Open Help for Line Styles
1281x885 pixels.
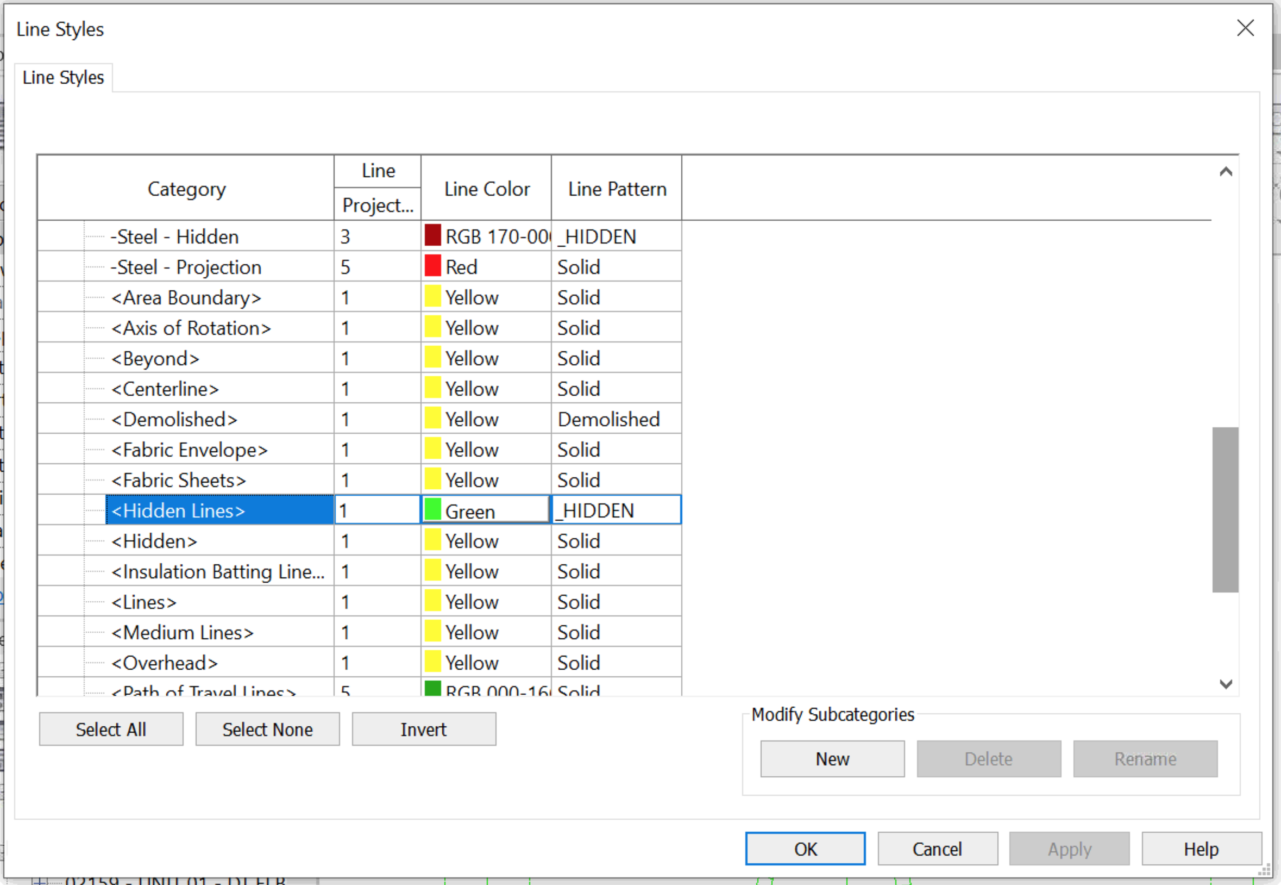[x=1201, y=848]
